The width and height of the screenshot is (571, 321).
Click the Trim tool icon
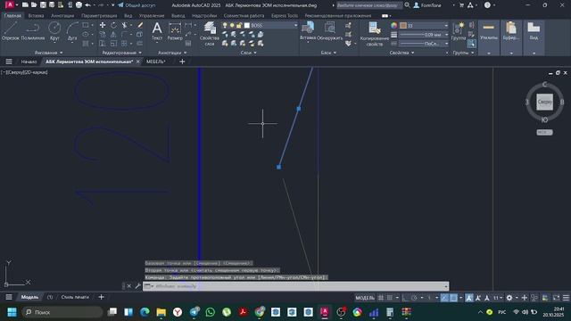125,25
